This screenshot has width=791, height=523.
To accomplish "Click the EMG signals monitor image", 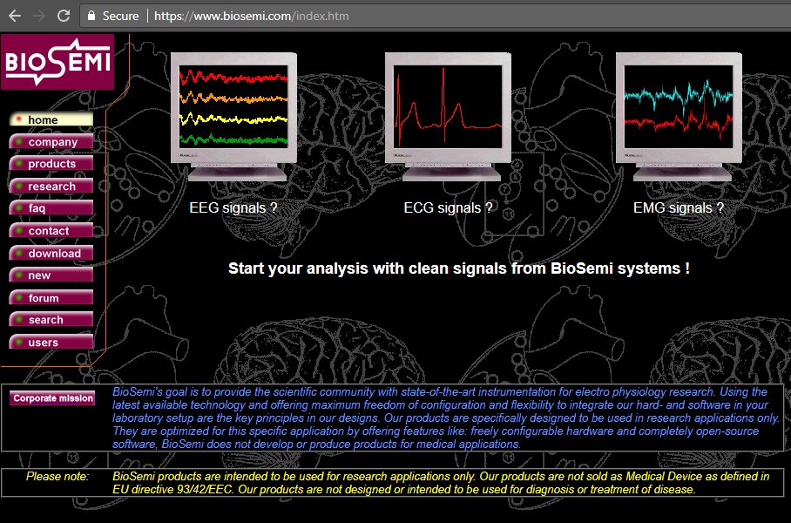I will click(679, 117).
